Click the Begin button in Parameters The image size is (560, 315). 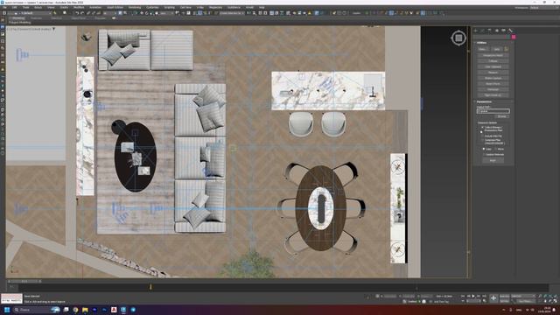click(x=493, y=160)
